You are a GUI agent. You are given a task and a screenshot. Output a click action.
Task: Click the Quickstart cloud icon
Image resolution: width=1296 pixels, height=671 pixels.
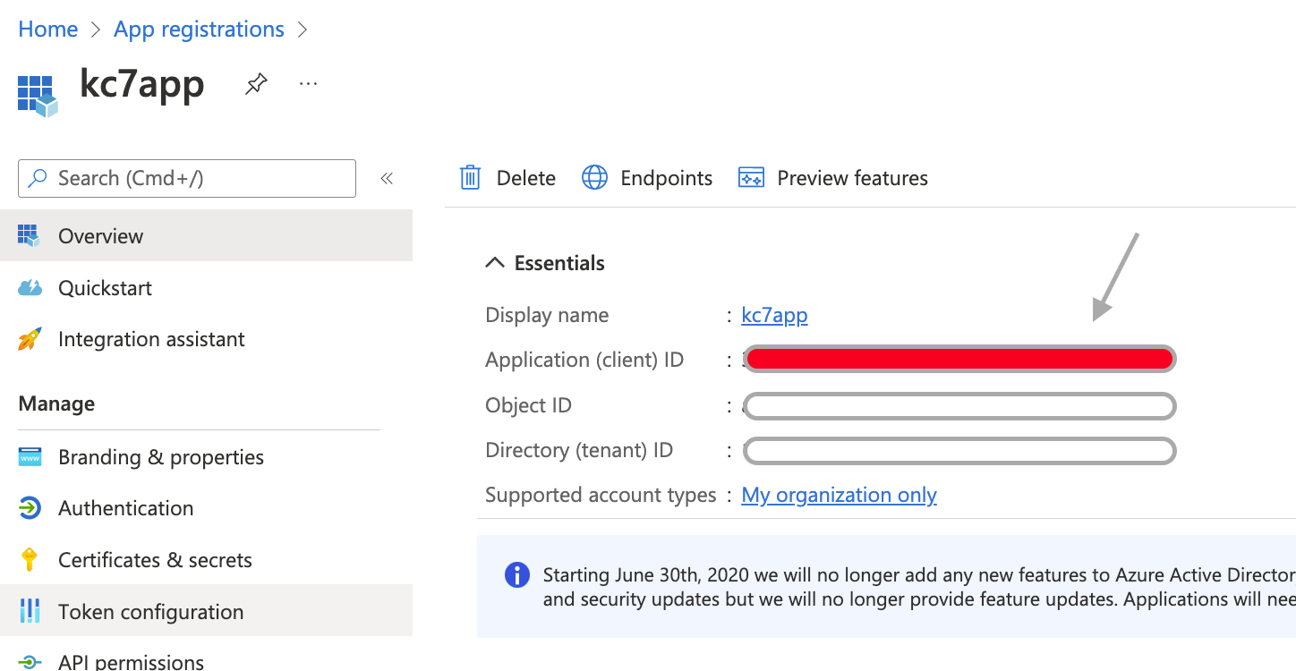click(30, 288)
